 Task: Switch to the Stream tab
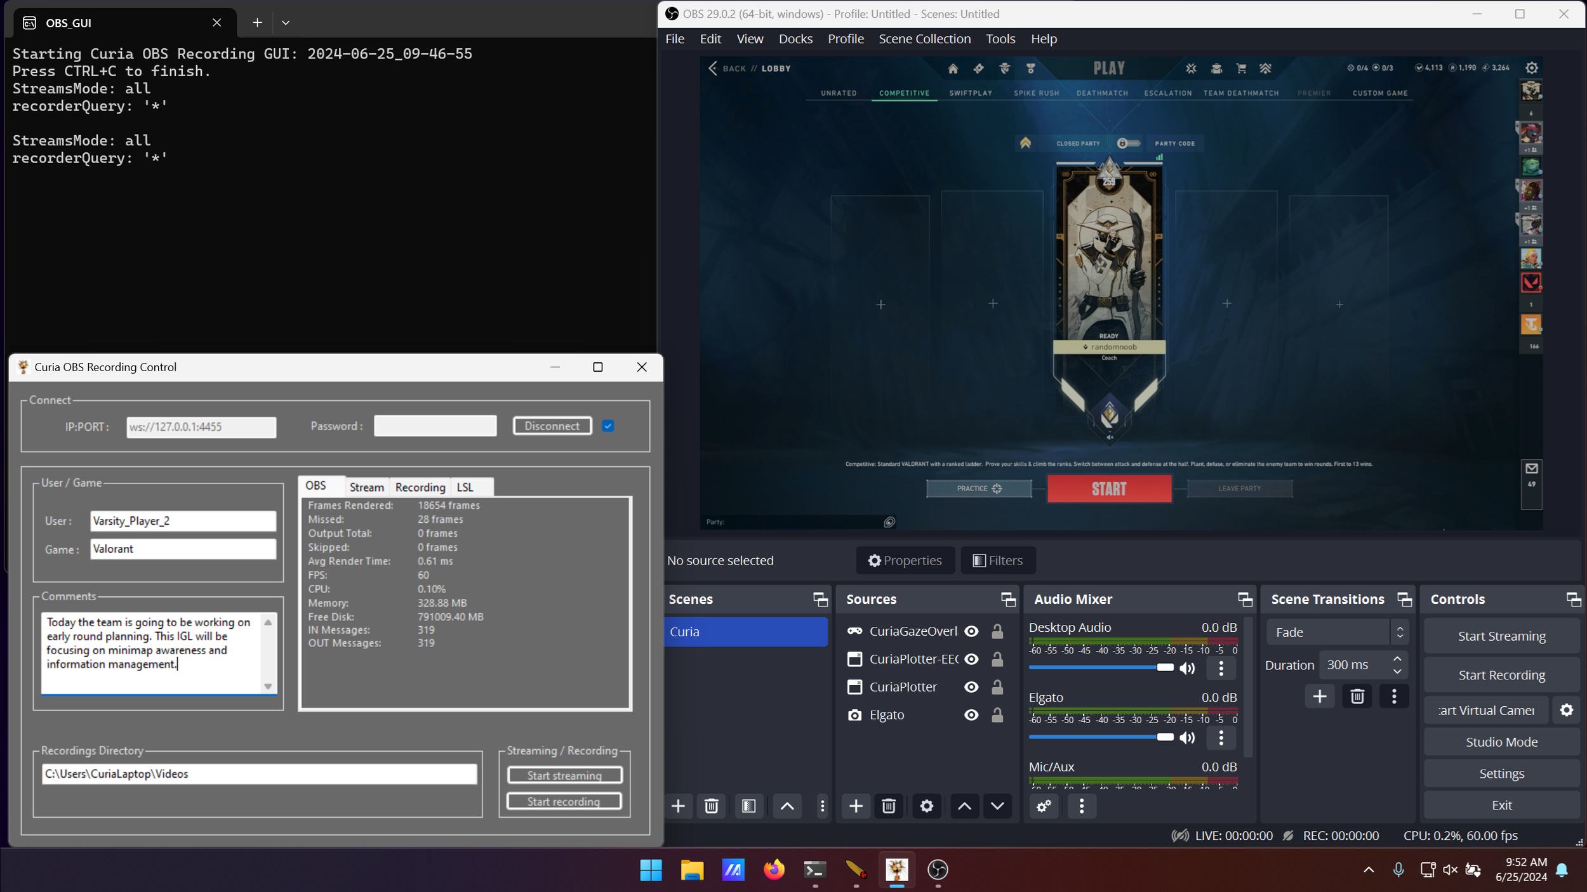(367, 487)
